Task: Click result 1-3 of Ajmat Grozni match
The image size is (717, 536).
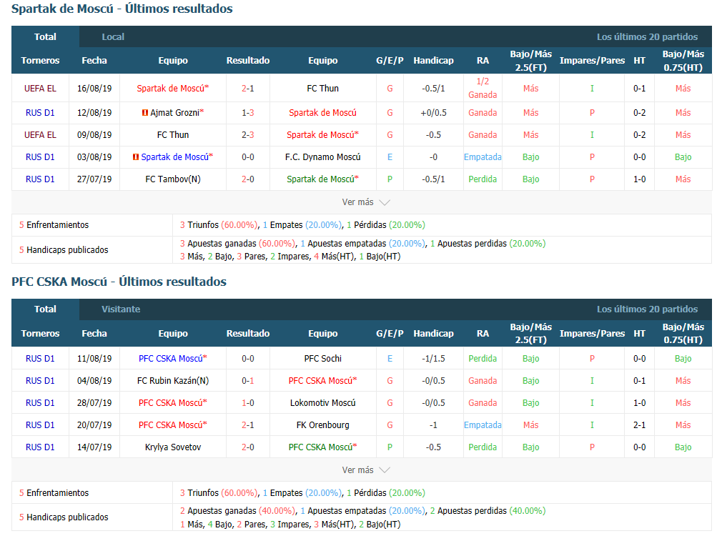Action: coord(248,112)
